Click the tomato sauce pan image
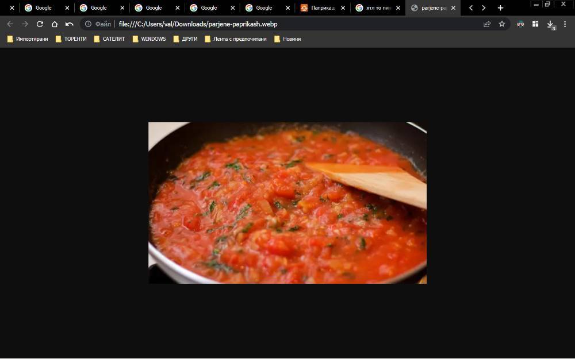Screen dimensions: 575x359 [287, 203]
